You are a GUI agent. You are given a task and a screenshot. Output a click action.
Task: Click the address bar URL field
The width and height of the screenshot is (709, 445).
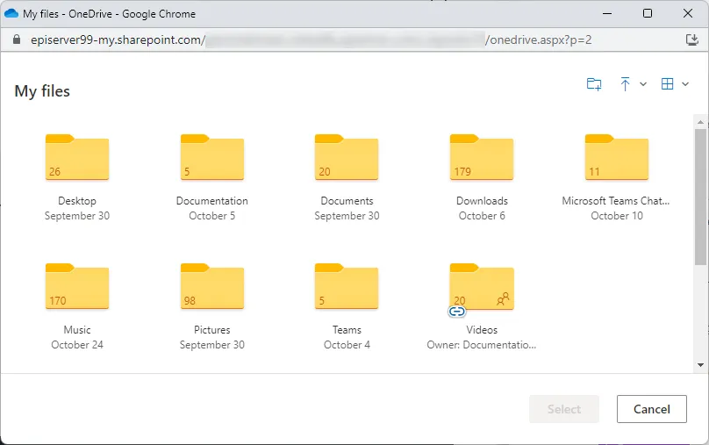coord(312,39)
